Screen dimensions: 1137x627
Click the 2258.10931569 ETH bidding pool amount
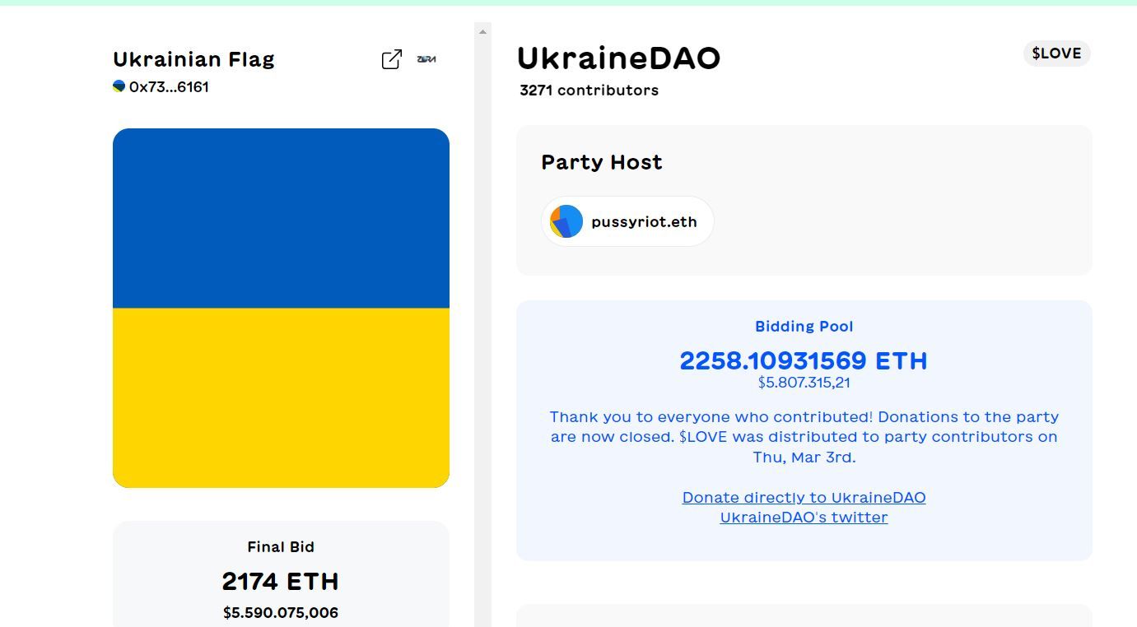tap(804, 360)
